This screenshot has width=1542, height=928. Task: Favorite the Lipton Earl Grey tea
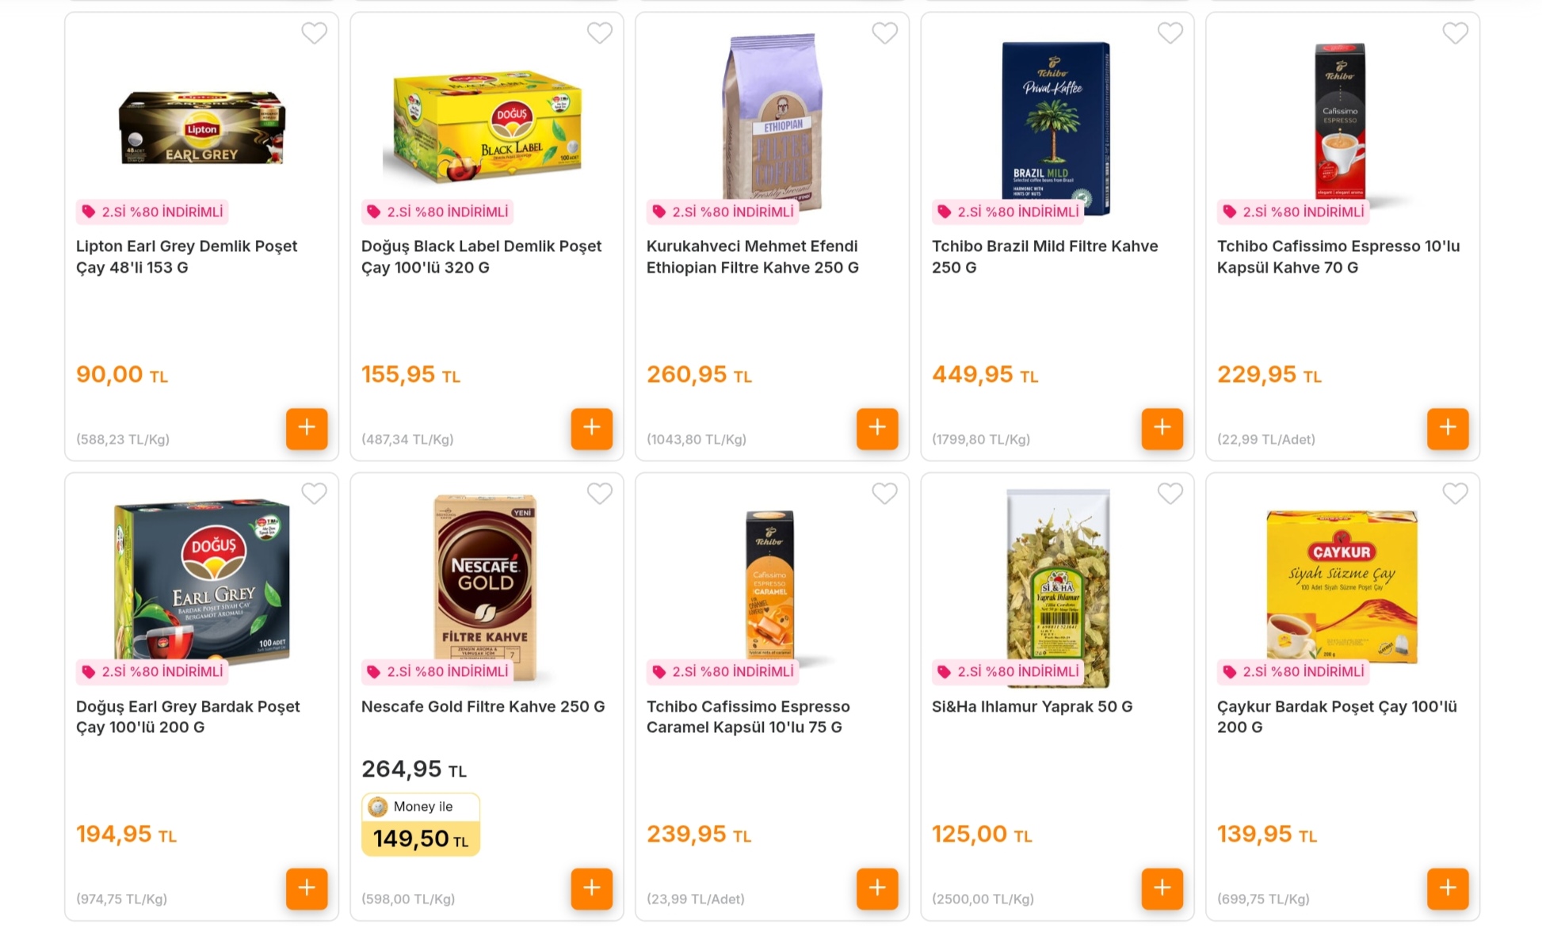pos(315,33)
